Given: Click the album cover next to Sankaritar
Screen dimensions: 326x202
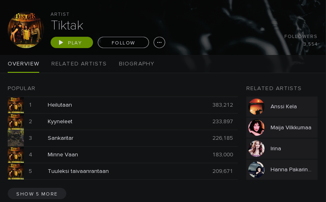Looking at the screenshot, I should pyautogui.click(x=16, y=138).
